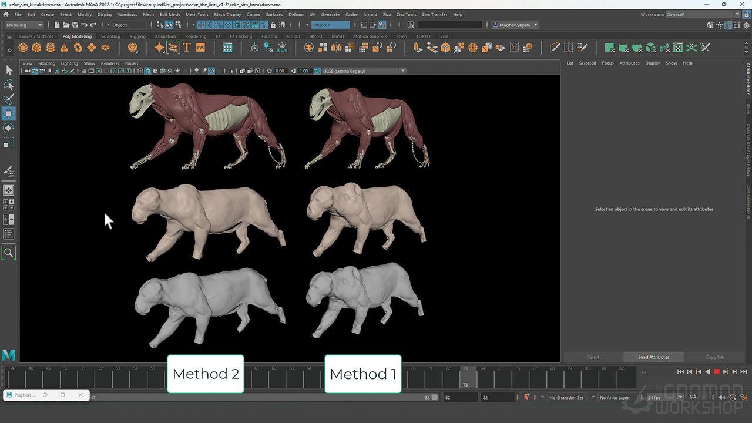This screenshot has width=752, height=423.
Task: Open the Modeling menu set dropdown
Action: [24, 25]
